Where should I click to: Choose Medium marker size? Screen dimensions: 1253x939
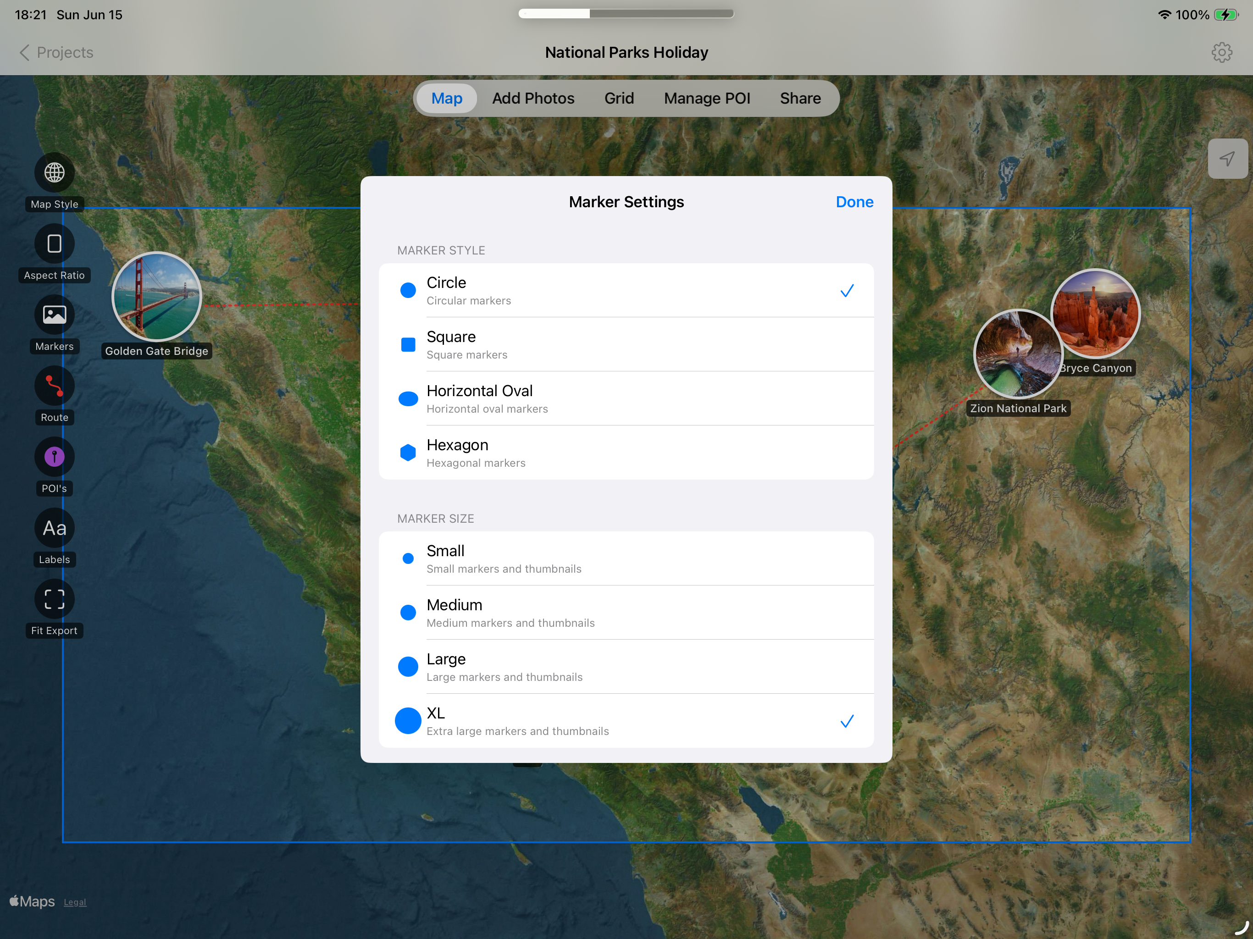click(626, 613)
